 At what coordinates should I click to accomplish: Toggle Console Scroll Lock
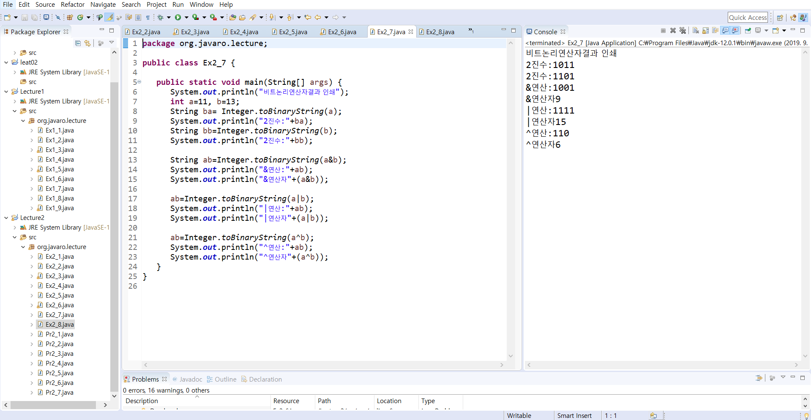[x=705, y=30]
